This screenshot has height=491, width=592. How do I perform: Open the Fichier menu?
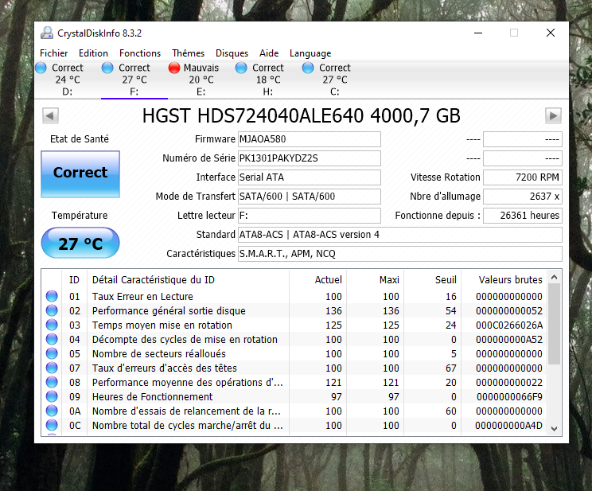pyautogui.click(x=53, y=53)
